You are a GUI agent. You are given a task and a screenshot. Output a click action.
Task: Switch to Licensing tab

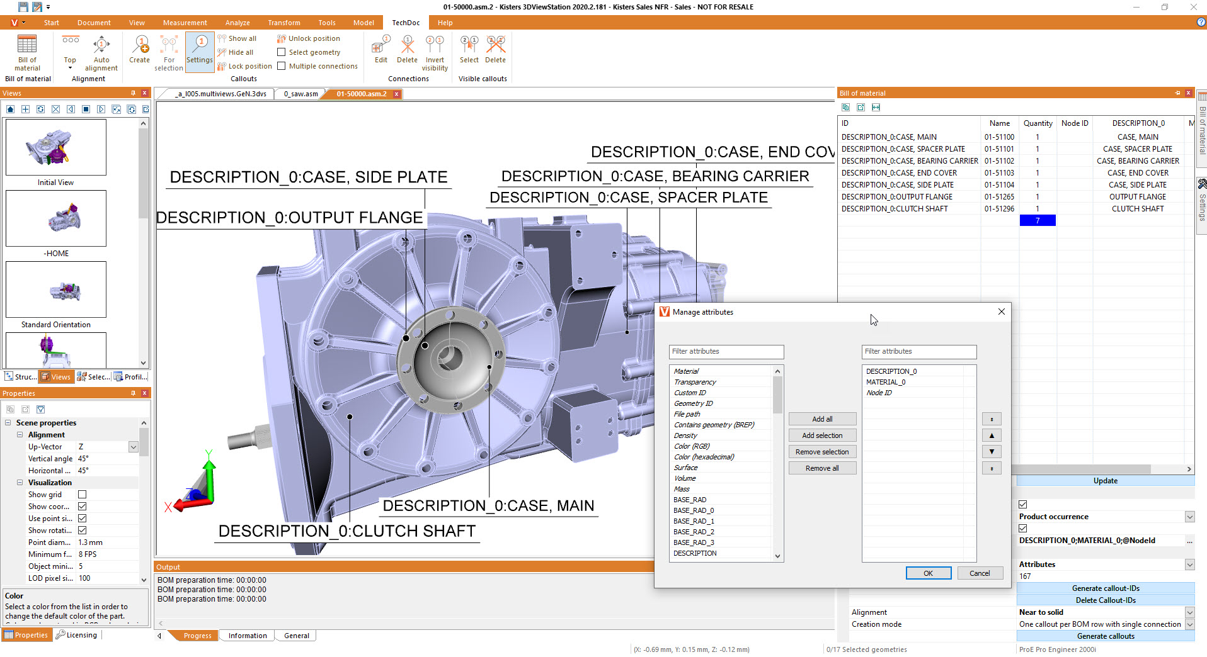[76, 635]
